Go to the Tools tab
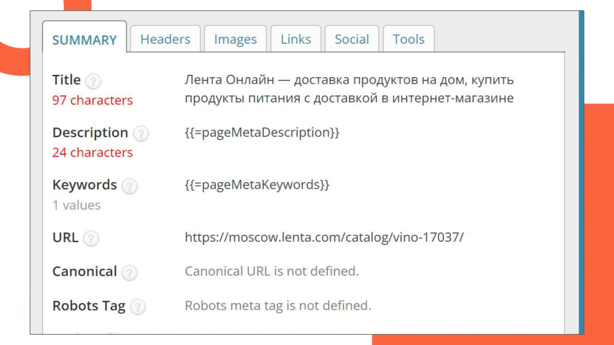The height and width of the screenshot is (345, 614). (408, 39)
